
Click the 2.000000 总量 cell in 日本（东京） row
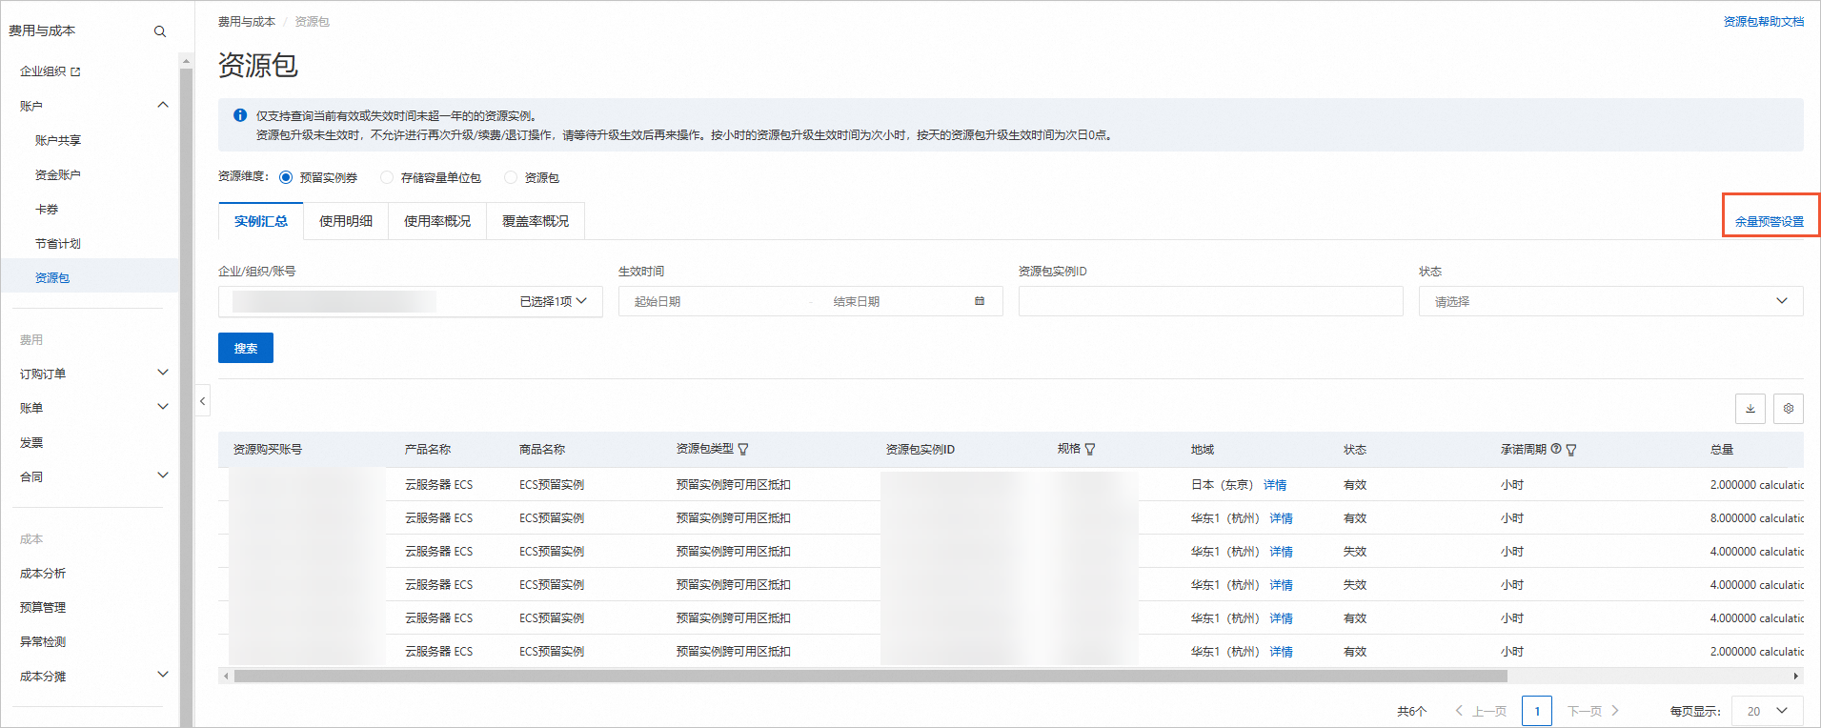point(1756,484)
